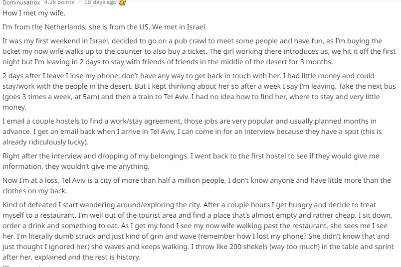401x267 pixels.
Task: Click the partially visible reply icon at bottom
Action: (6, 266)
